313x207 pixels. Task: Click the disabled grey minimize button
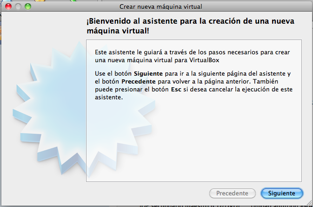(x=18, y=6)
